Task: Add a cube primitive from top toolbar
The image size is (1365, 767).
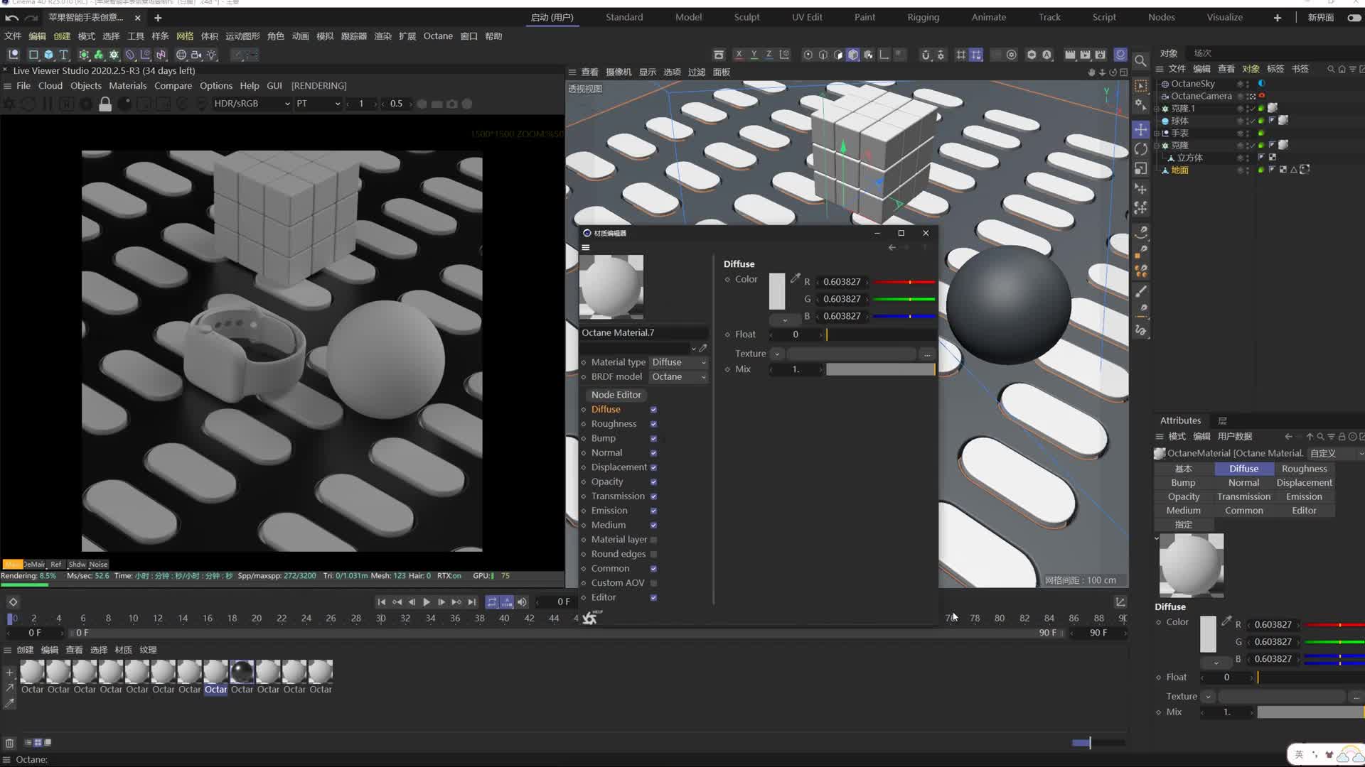Action: click(x=48, y=55)
